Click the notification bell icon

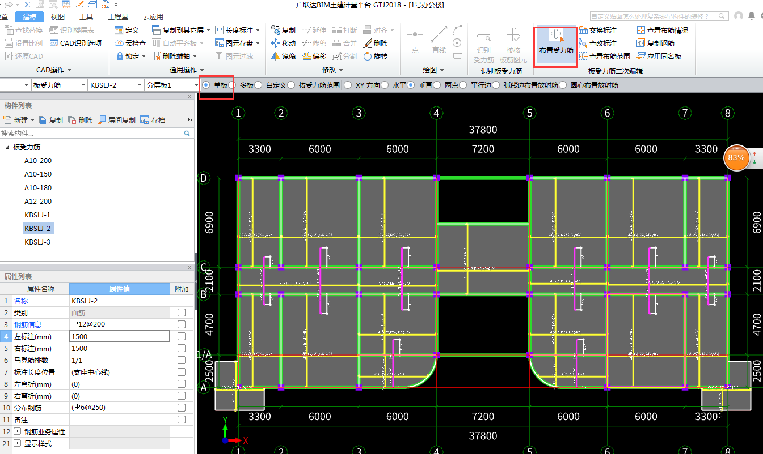752,16
